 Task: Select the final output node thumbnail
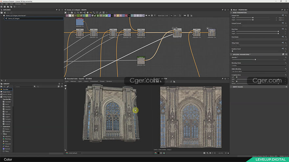[212, 33]
